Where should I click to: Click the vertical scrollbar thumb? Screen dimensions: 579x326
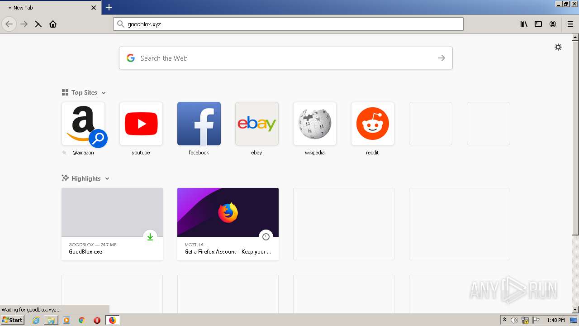coord(575,138)
